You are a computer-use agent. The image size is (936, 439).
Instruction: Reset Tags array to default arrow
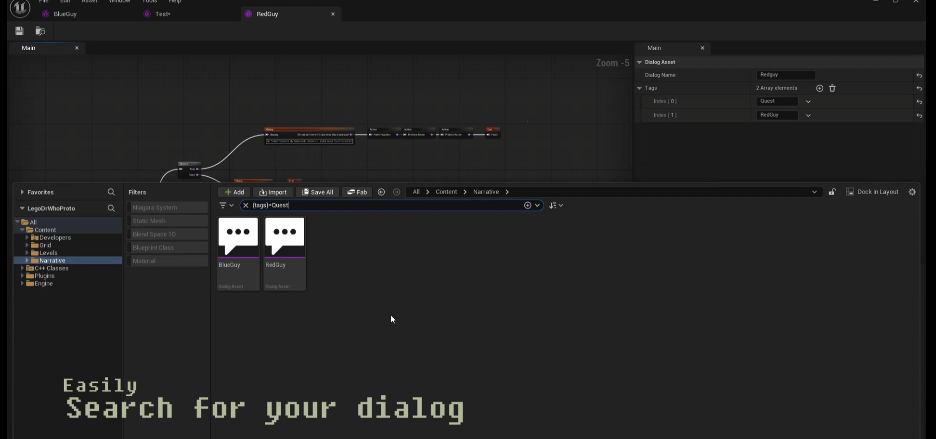point(919,88)
